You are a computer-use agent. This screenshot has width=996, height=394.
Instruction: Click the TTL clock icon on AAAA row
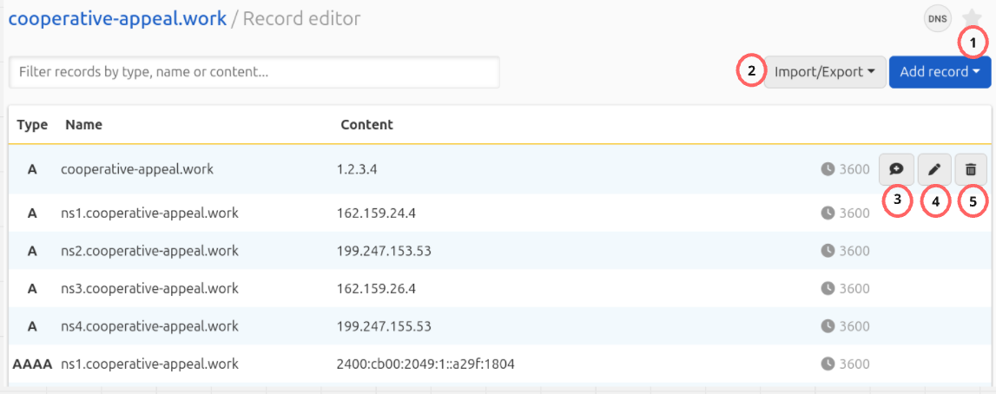(828, 364)
